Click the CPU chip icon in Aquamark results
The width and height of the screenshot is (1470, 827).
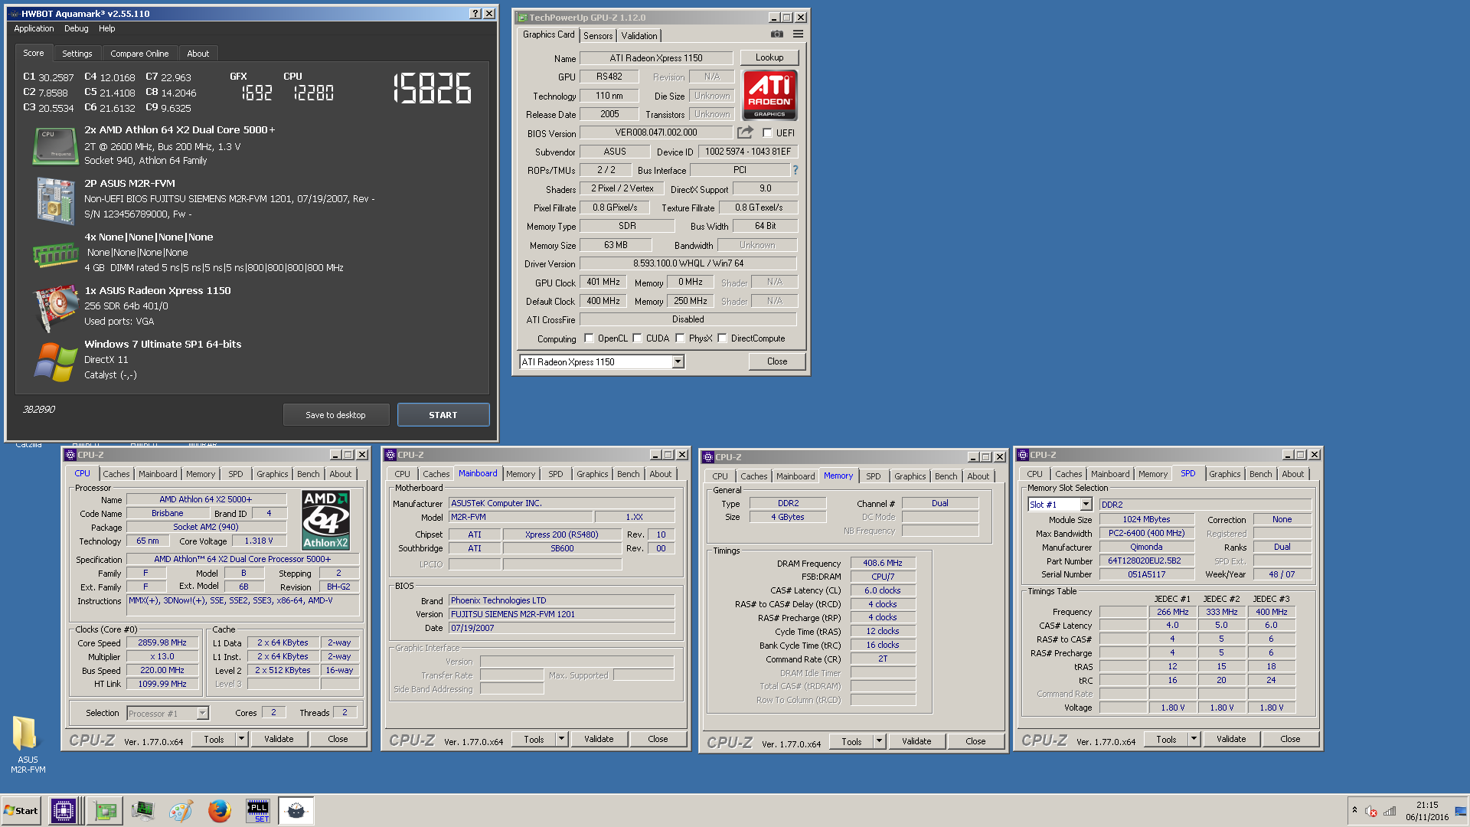pos(55,145)
